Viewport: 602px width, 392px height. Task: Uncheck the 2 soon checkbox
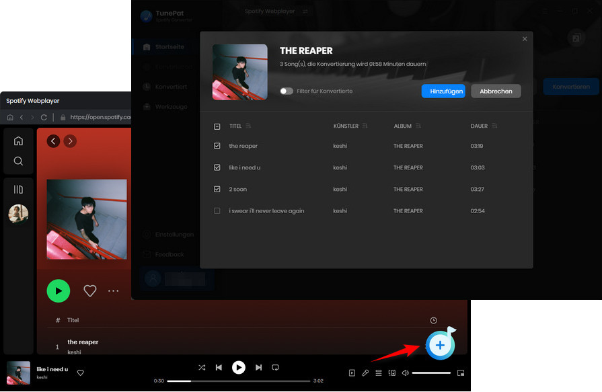point(217,189)
